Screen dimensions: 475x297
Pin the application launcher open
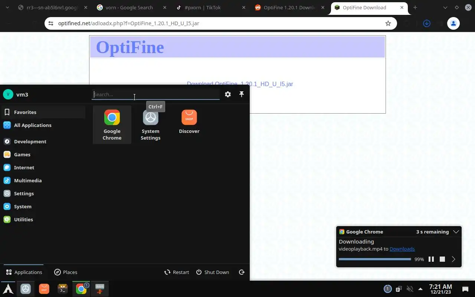[x=242, y=94]
